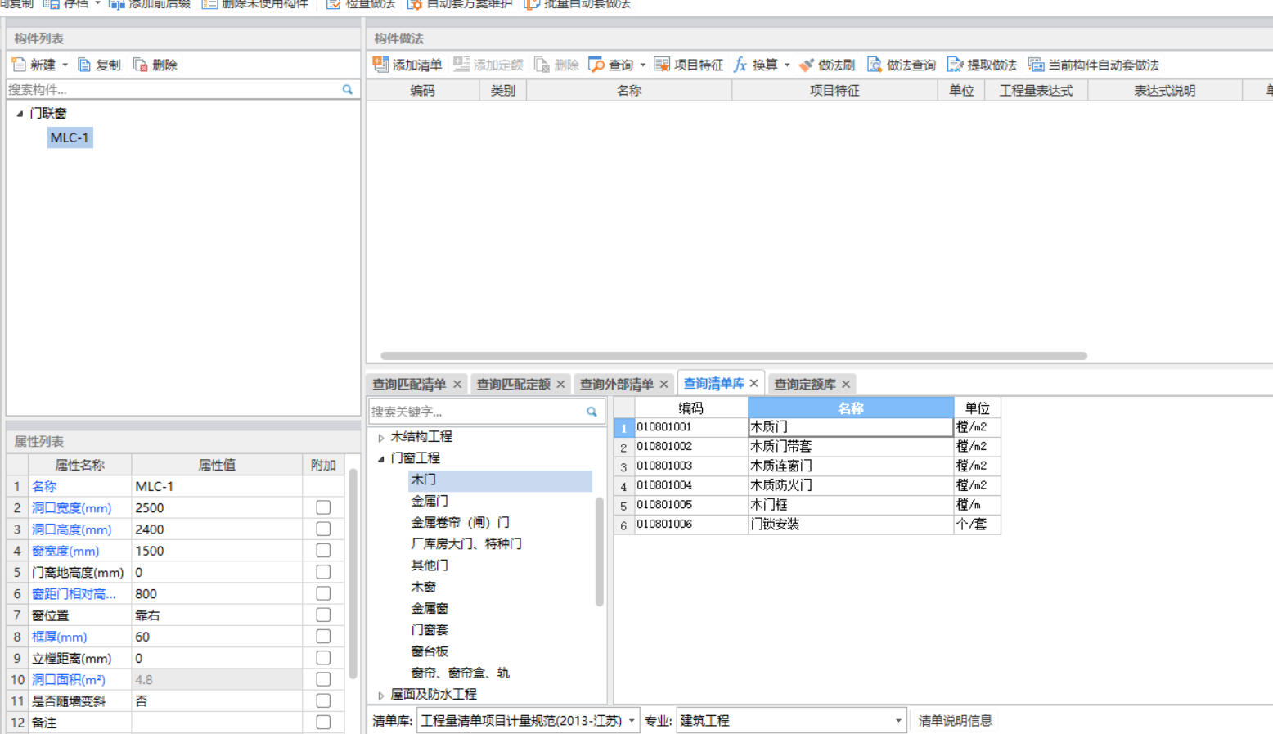Open the 清单库 combo box
1273x734 pixels.
pyautogui.click(x=527, y=720)
